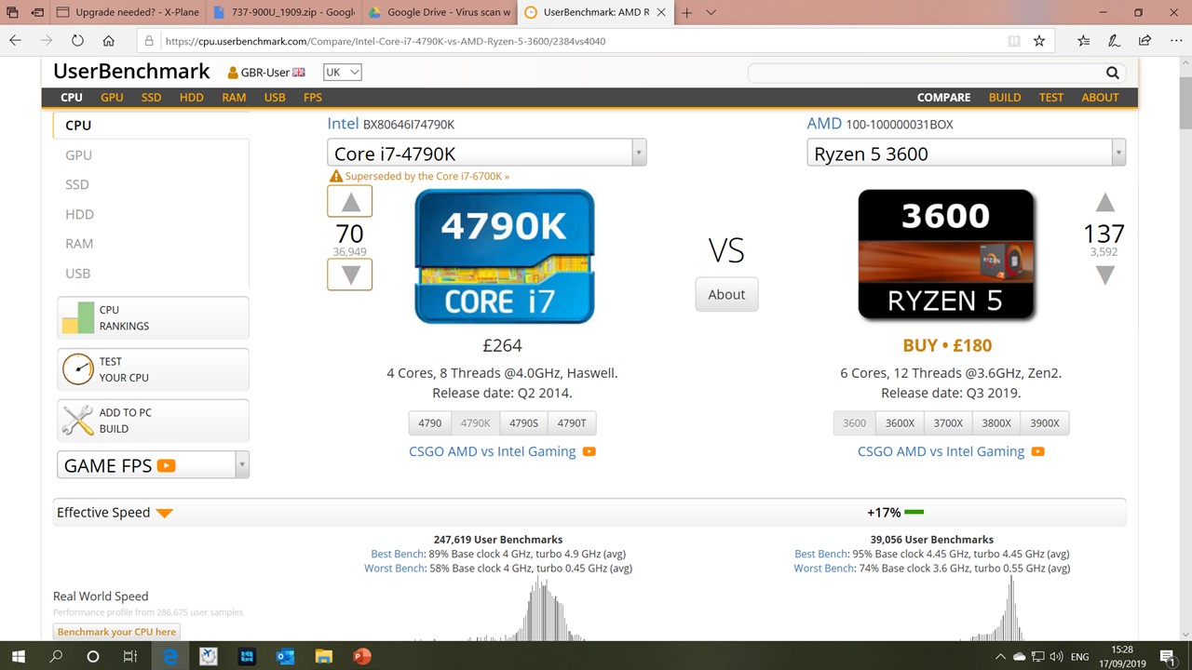The image size is (1192, 670).
Task: Click the GBR-User profile icon
Action: click(x=233, y=73)
